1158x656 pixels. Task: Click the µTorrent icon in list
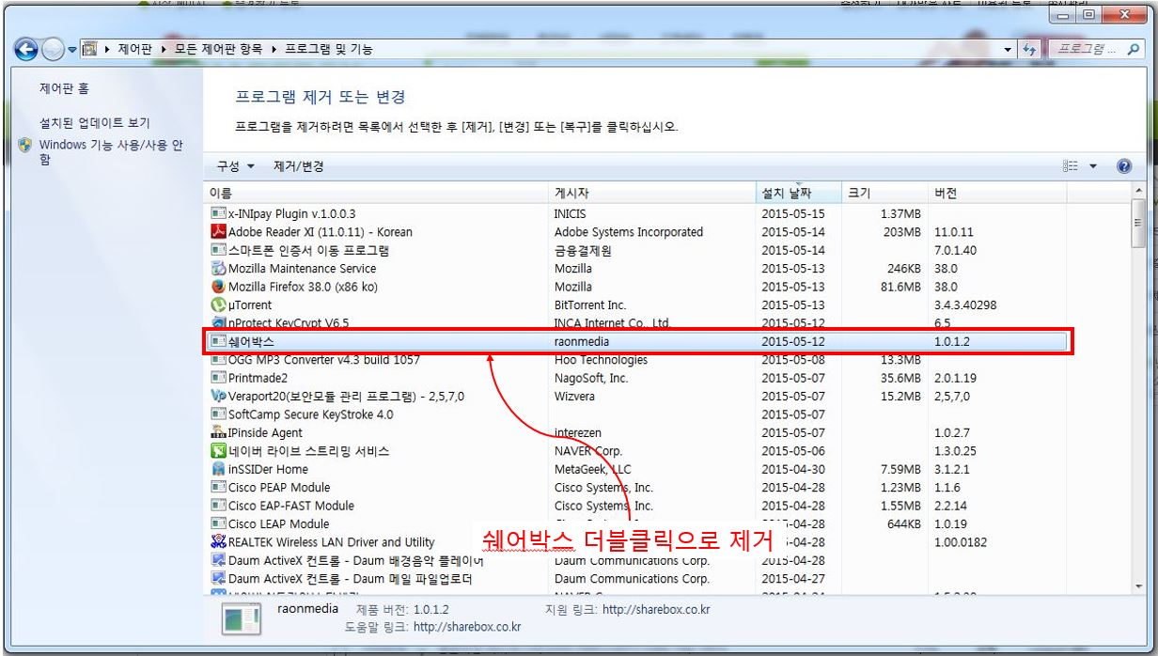219,305
